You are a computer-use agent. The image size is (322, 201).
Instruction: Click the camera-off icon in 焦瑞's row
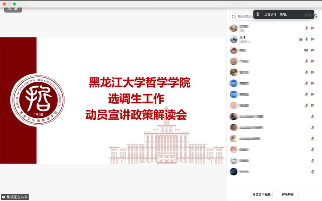click(x=313, y=39)
